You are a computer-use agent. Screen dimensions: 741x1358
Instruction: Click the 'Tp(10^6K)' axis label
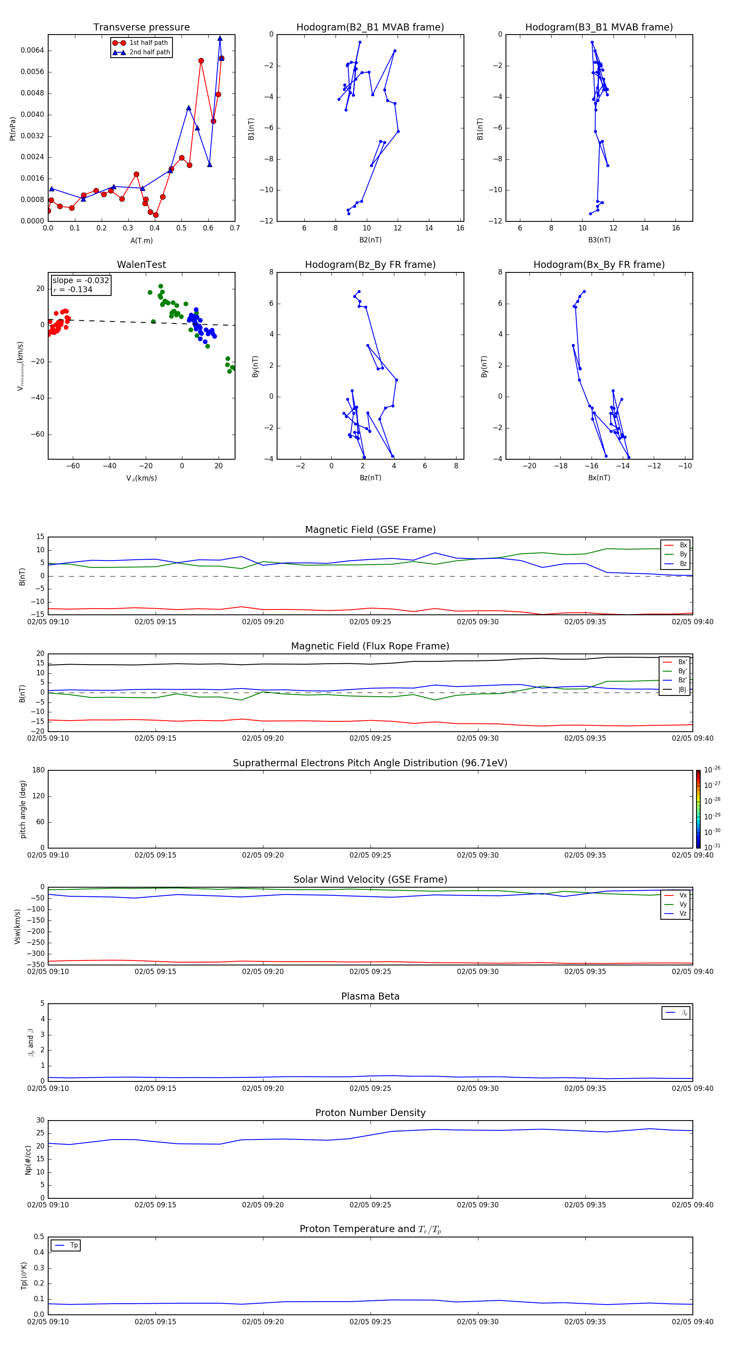pyautogui.click(x=24, y=1276)
